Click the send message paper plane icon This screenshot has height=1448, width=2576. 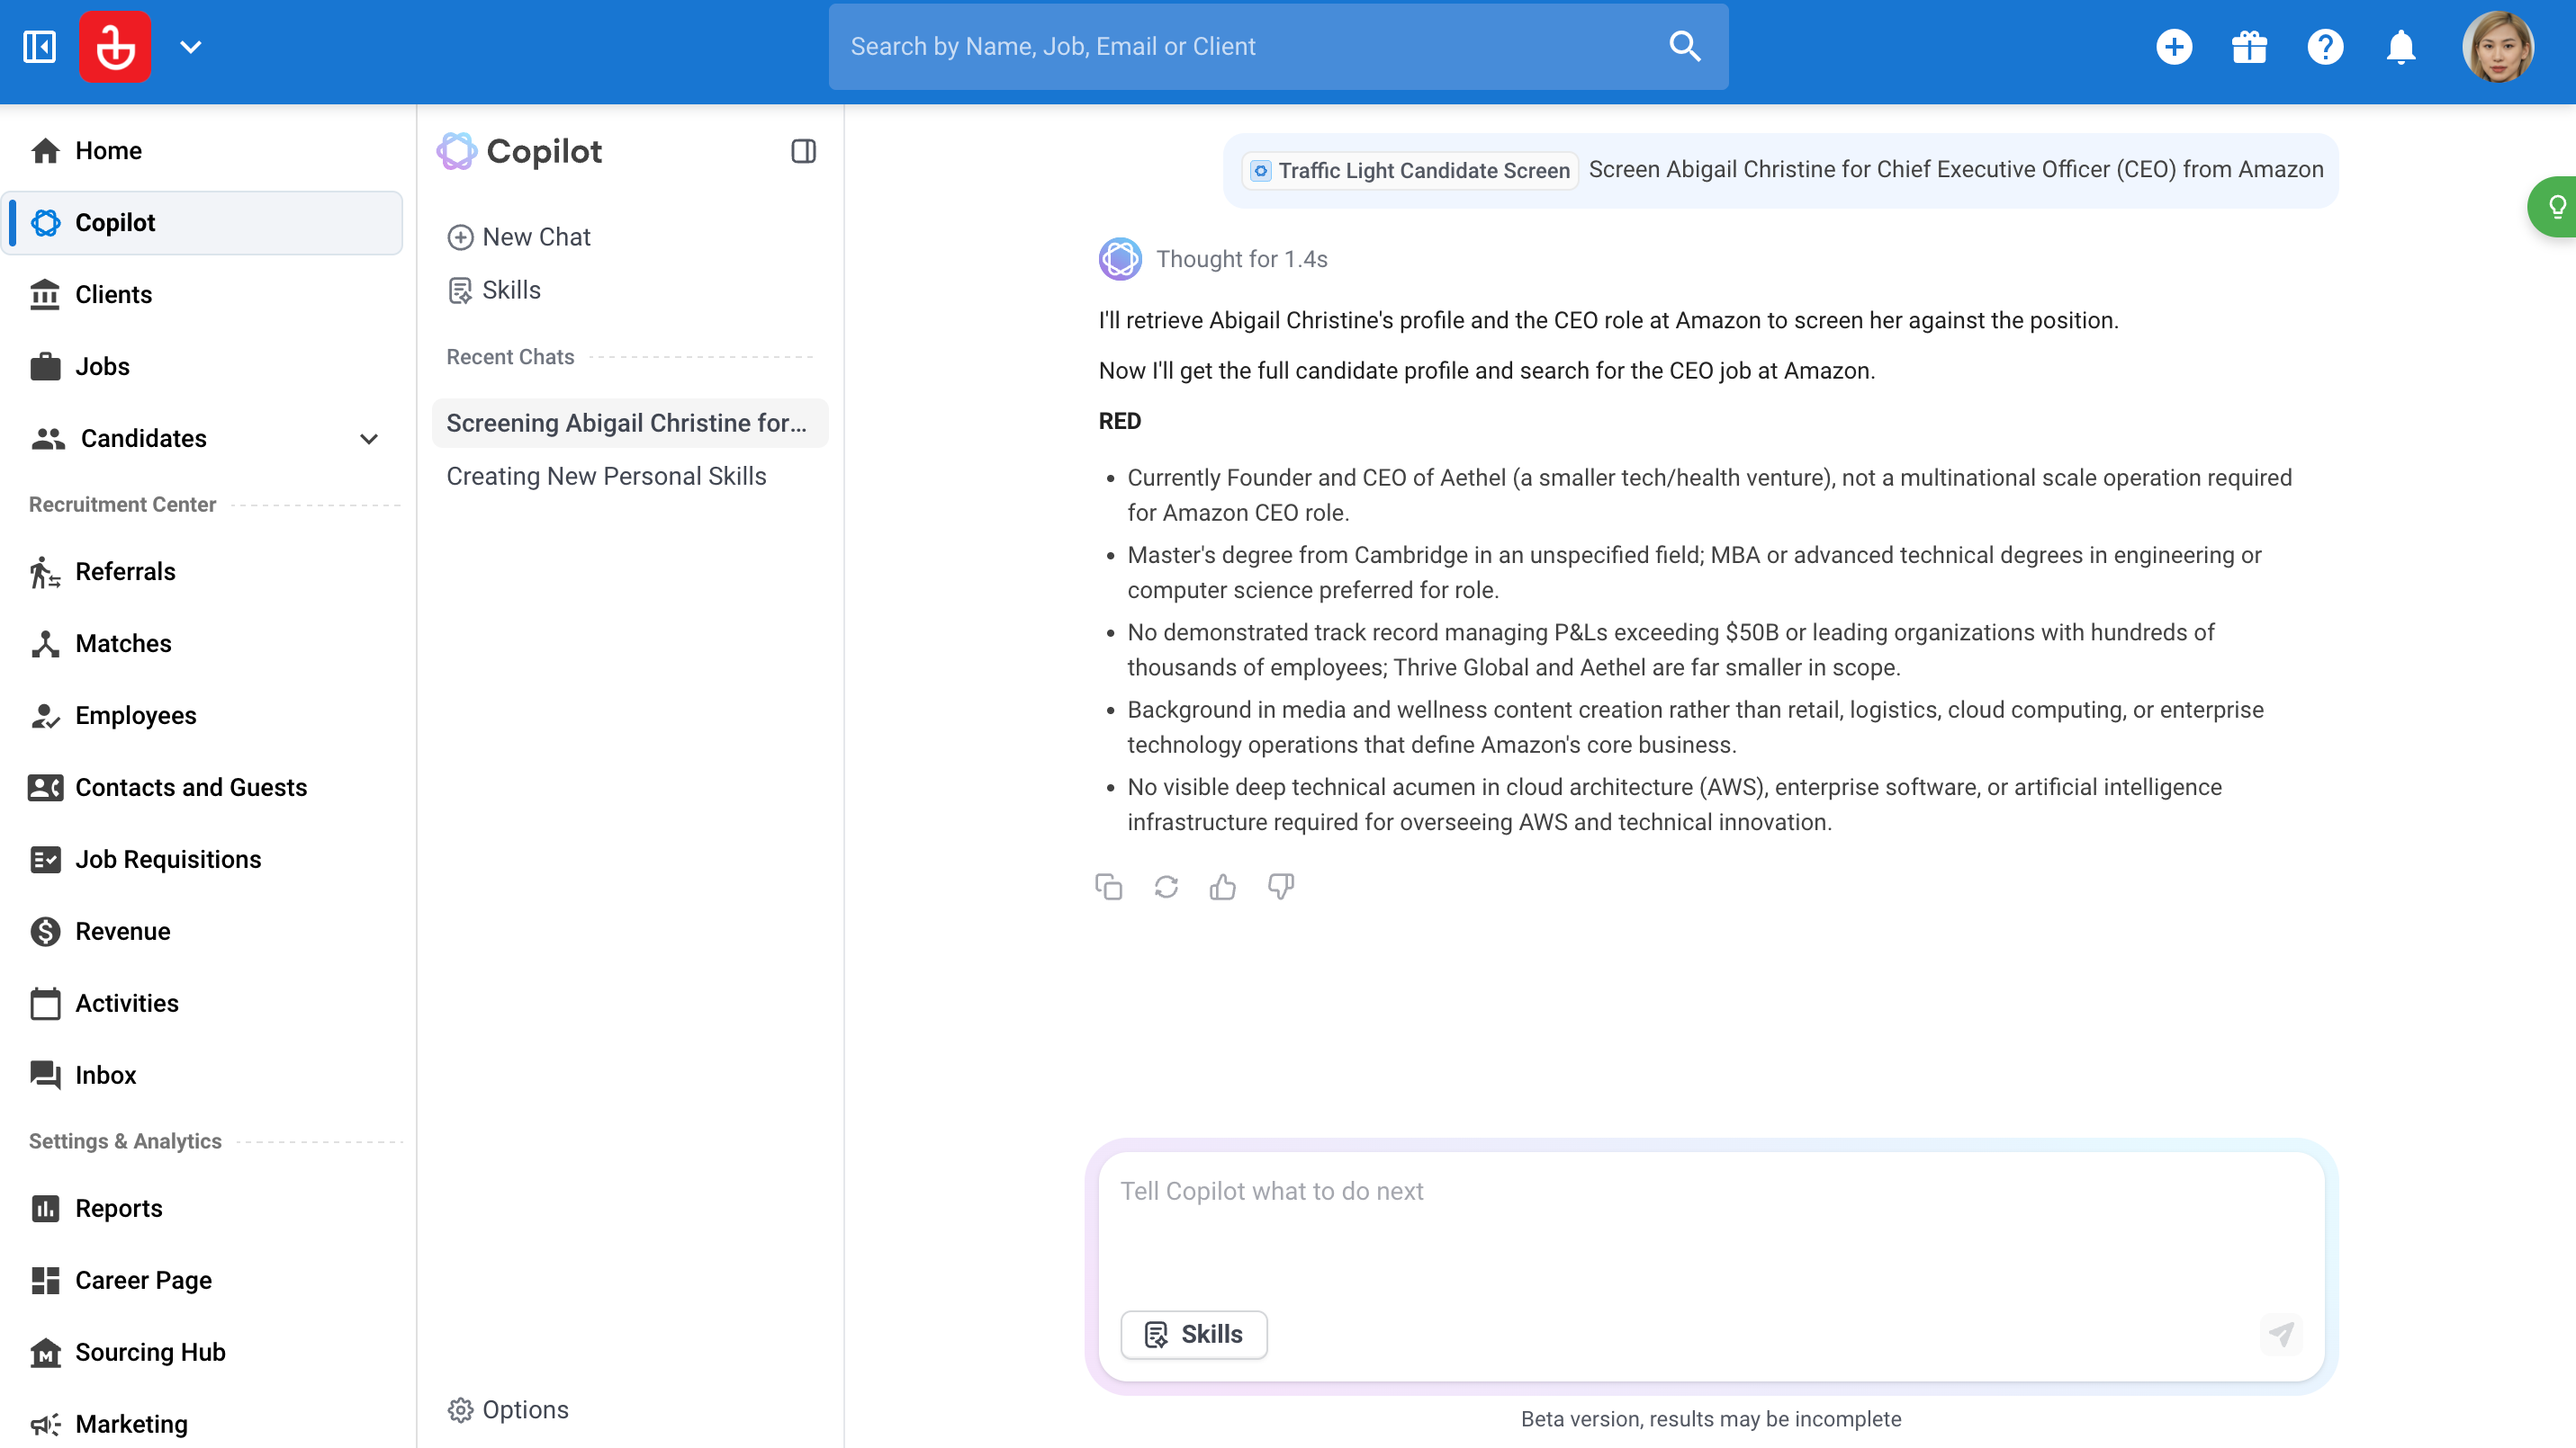click(2281, 1334)
